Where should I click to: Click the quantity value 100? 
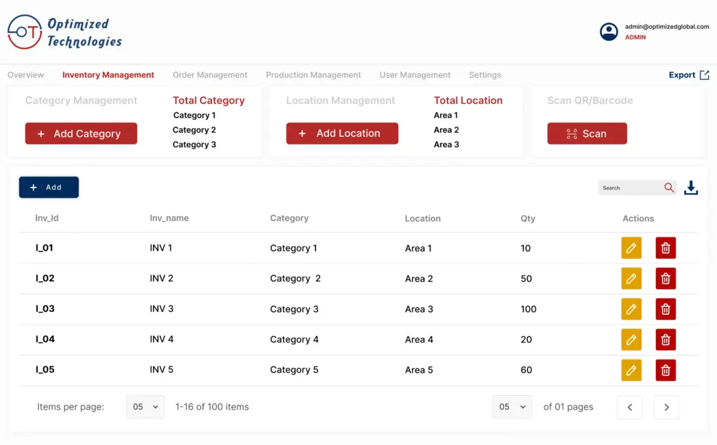pyautogui.click(x=528, y=309)
